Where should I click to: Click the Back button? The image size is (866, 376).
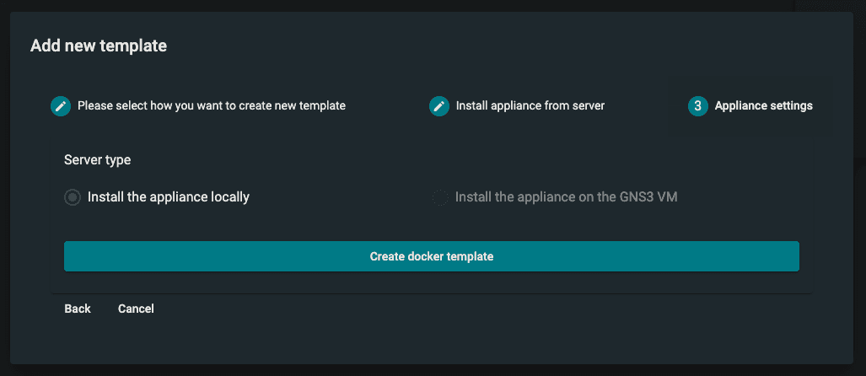coord(78,309)
